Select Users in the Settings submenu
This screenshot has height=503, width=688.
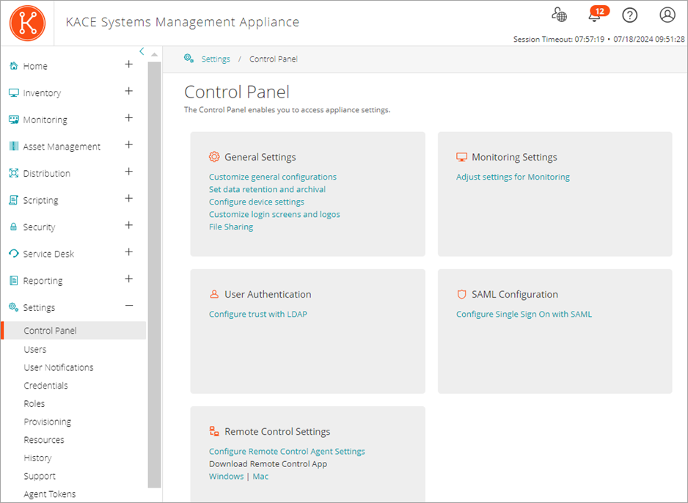point(34,350)
